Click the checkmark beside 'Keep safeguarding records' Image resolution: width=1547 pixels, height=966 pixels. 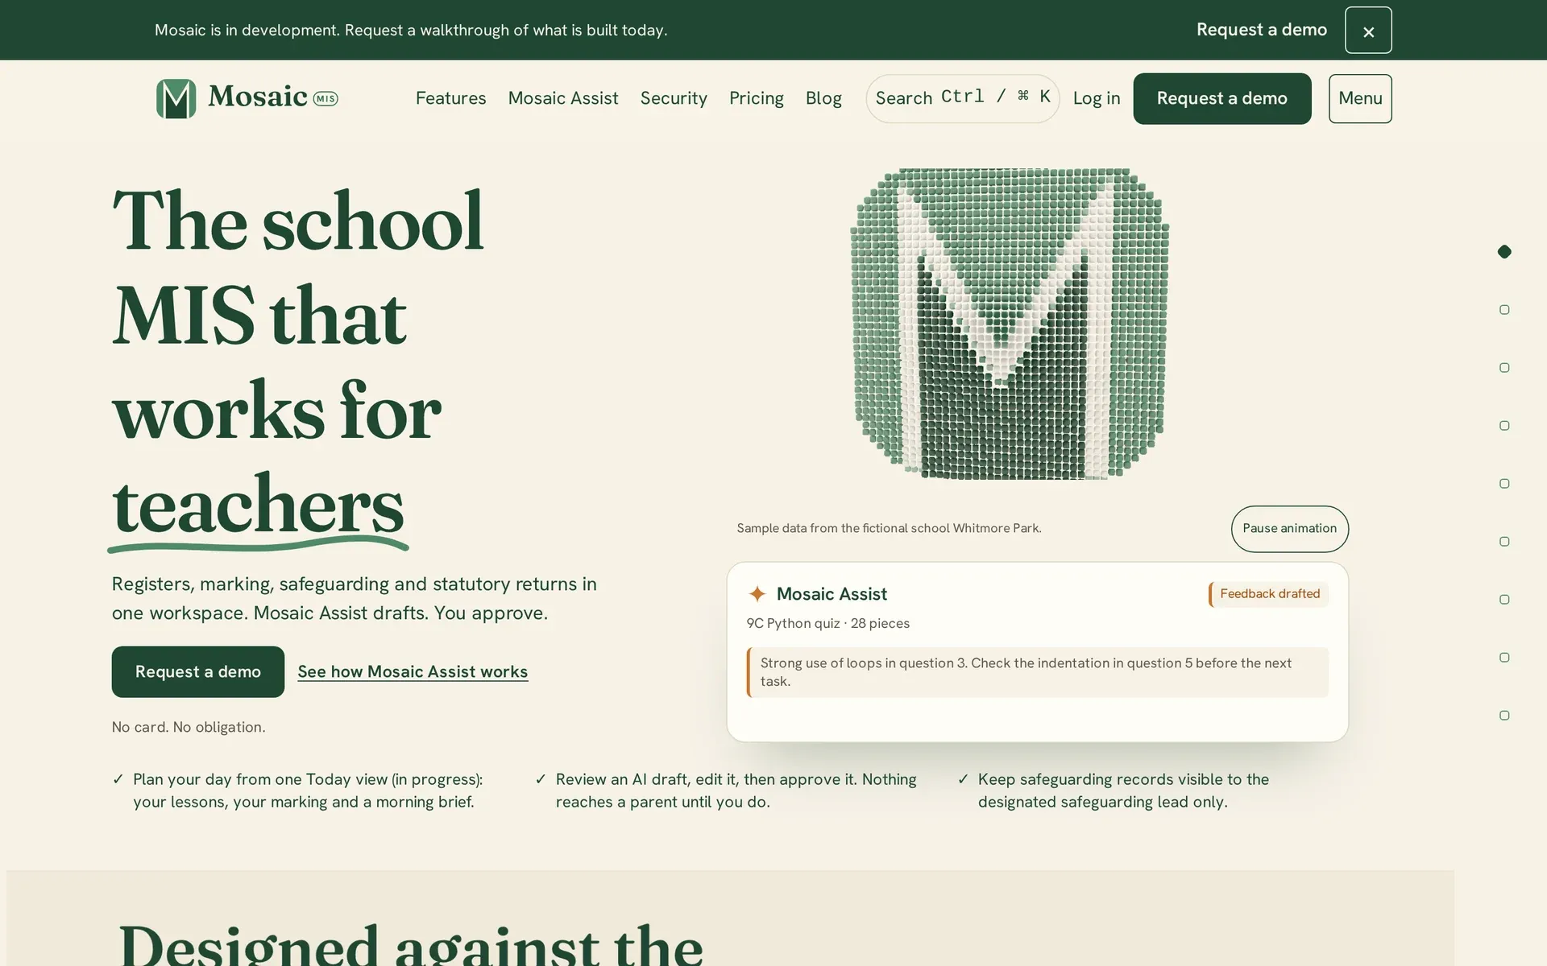click(963, 779)
